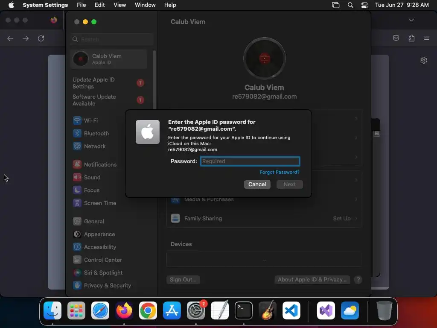
Task: Open Firefox Pocket save icon
Action: click(396, 38)
